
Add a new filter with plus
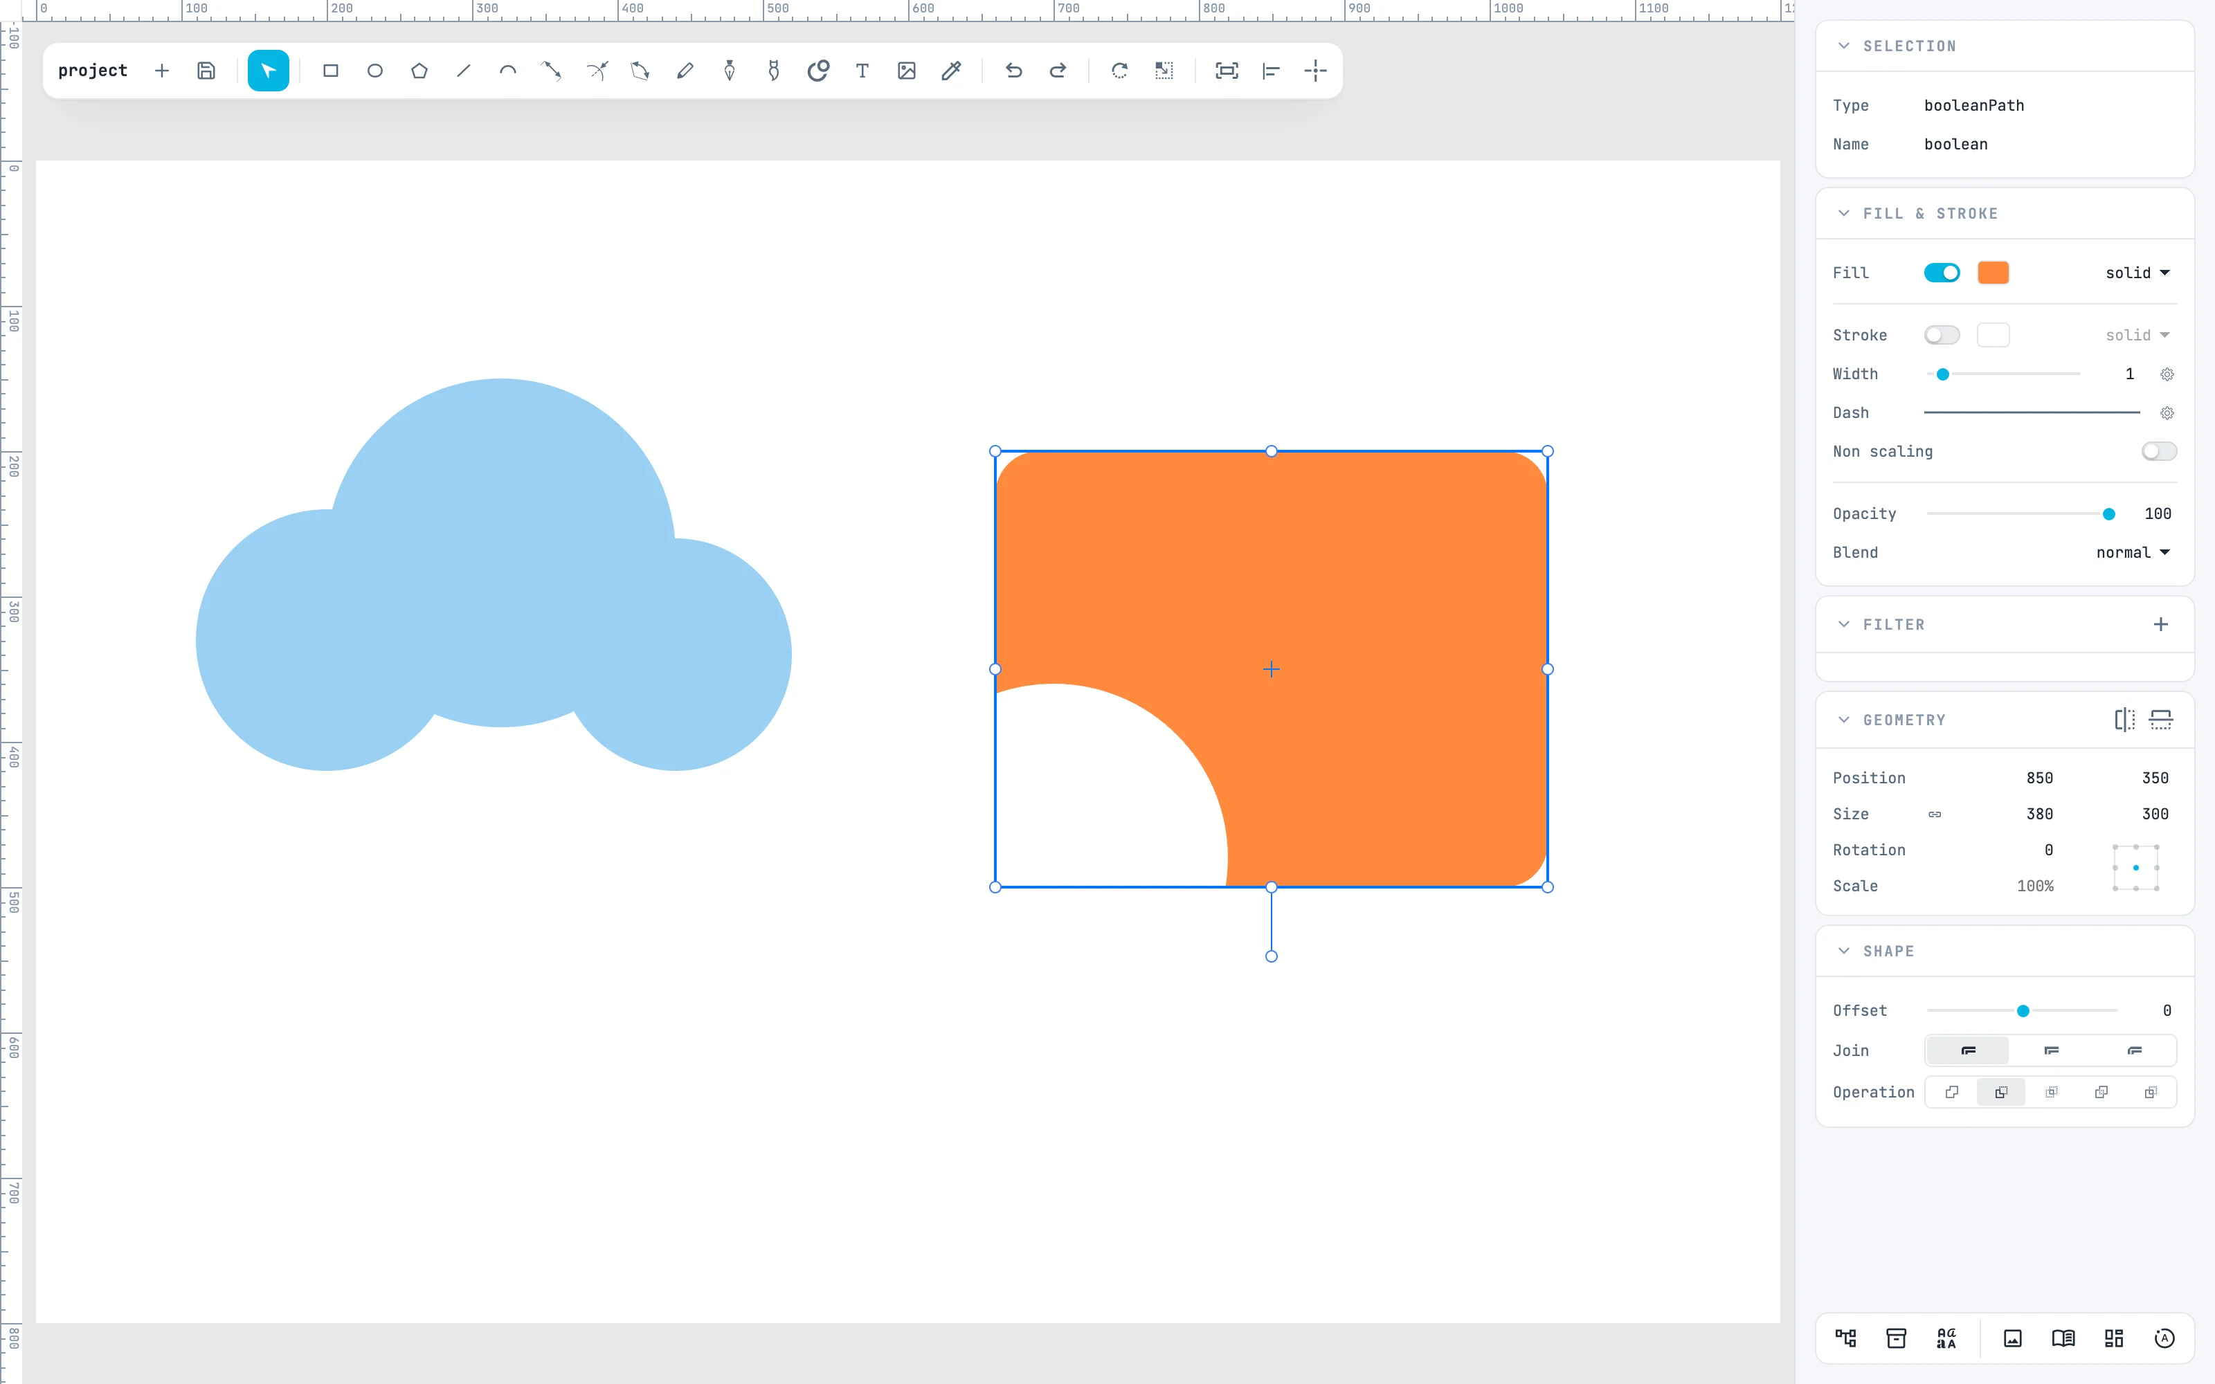pos(2161,624)
